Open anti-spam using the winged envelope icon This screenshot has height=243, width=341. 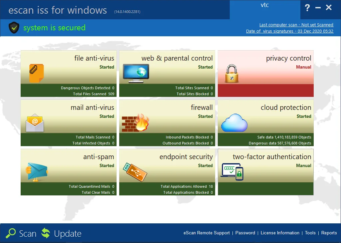[x=37, y=171]
